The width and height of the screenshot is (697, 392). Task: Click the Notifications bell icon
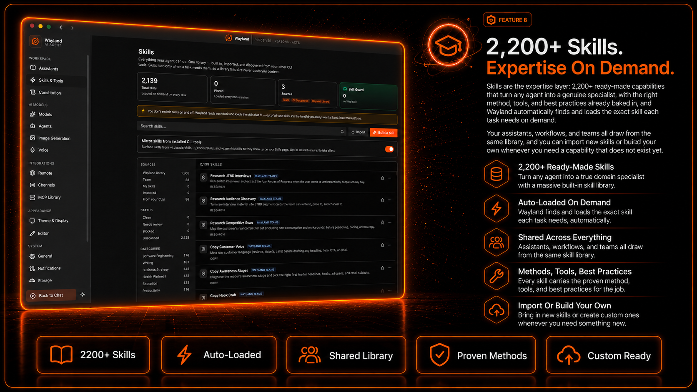click(x=32, y=268)
